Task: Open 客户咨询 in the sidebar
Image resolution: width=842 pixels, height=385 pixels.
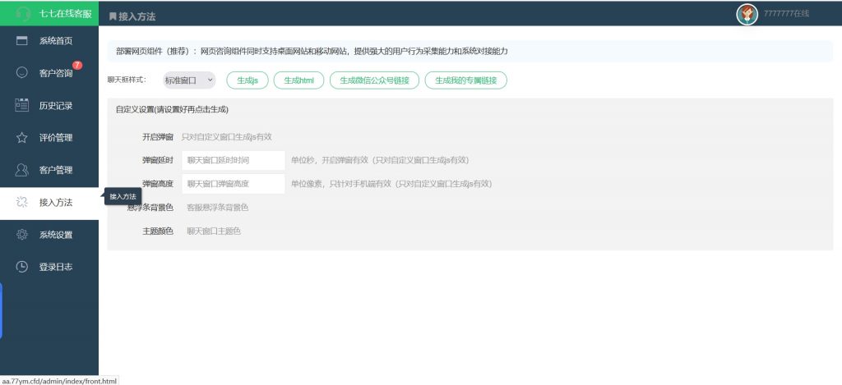Action: pos(49,72)
